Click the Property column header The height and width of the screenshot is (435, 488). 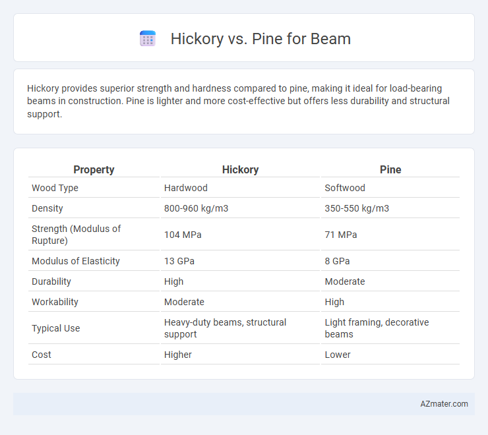pyautogui.click(x=94, y=169)
